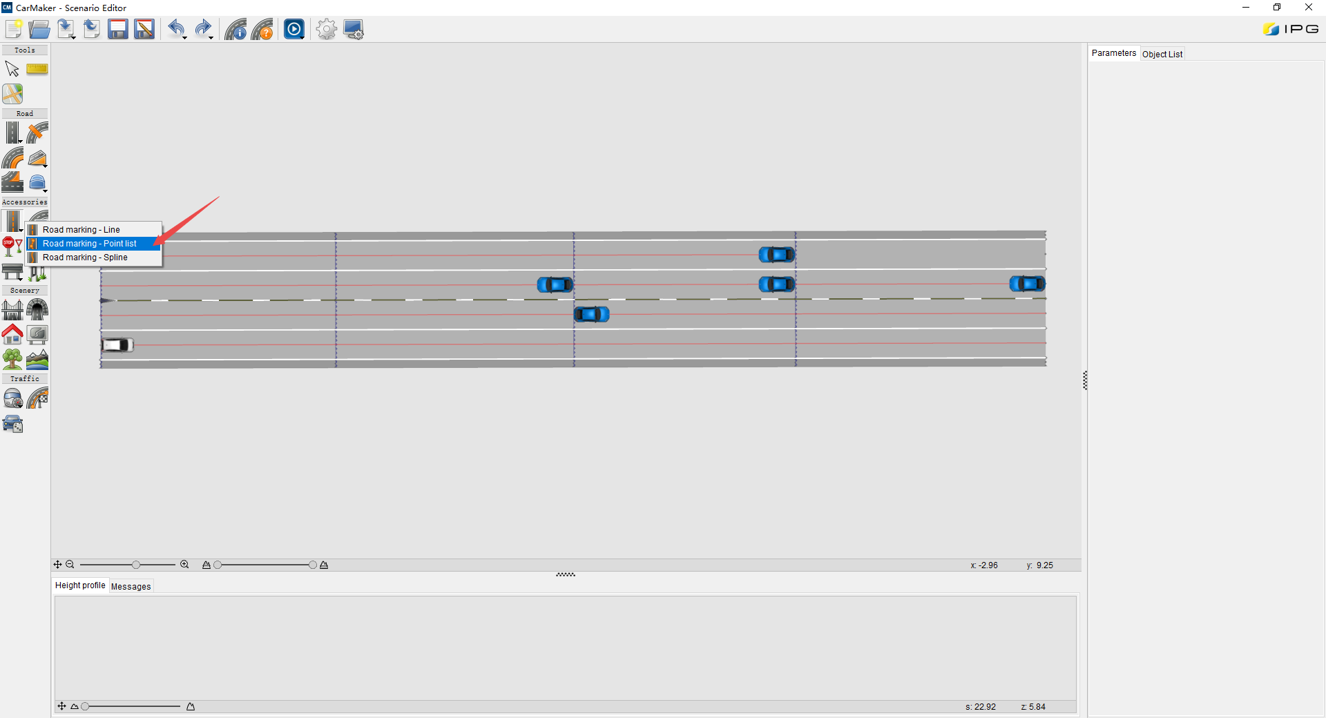Expand the undo history dropdown arrow

[x=184, y=37]
